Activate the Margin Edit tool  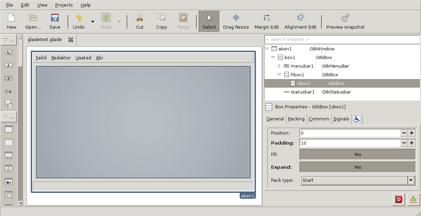click(266, 21)
